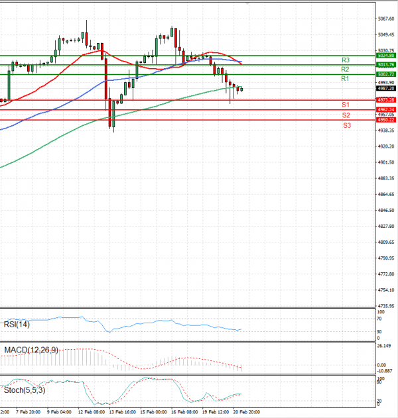Select the 4962.24 support price tag
Screen dimensions: 398x418
pos(386,109)
